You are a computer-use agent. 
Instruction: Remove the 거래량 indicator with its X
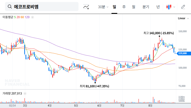coord(25,94)
